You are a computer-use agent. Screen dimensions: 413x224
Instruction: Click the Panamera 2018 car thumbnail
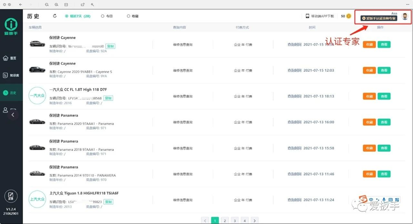[x=37, y=147]
